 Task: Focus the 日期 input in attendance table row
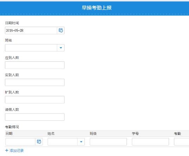pos(20,142)
